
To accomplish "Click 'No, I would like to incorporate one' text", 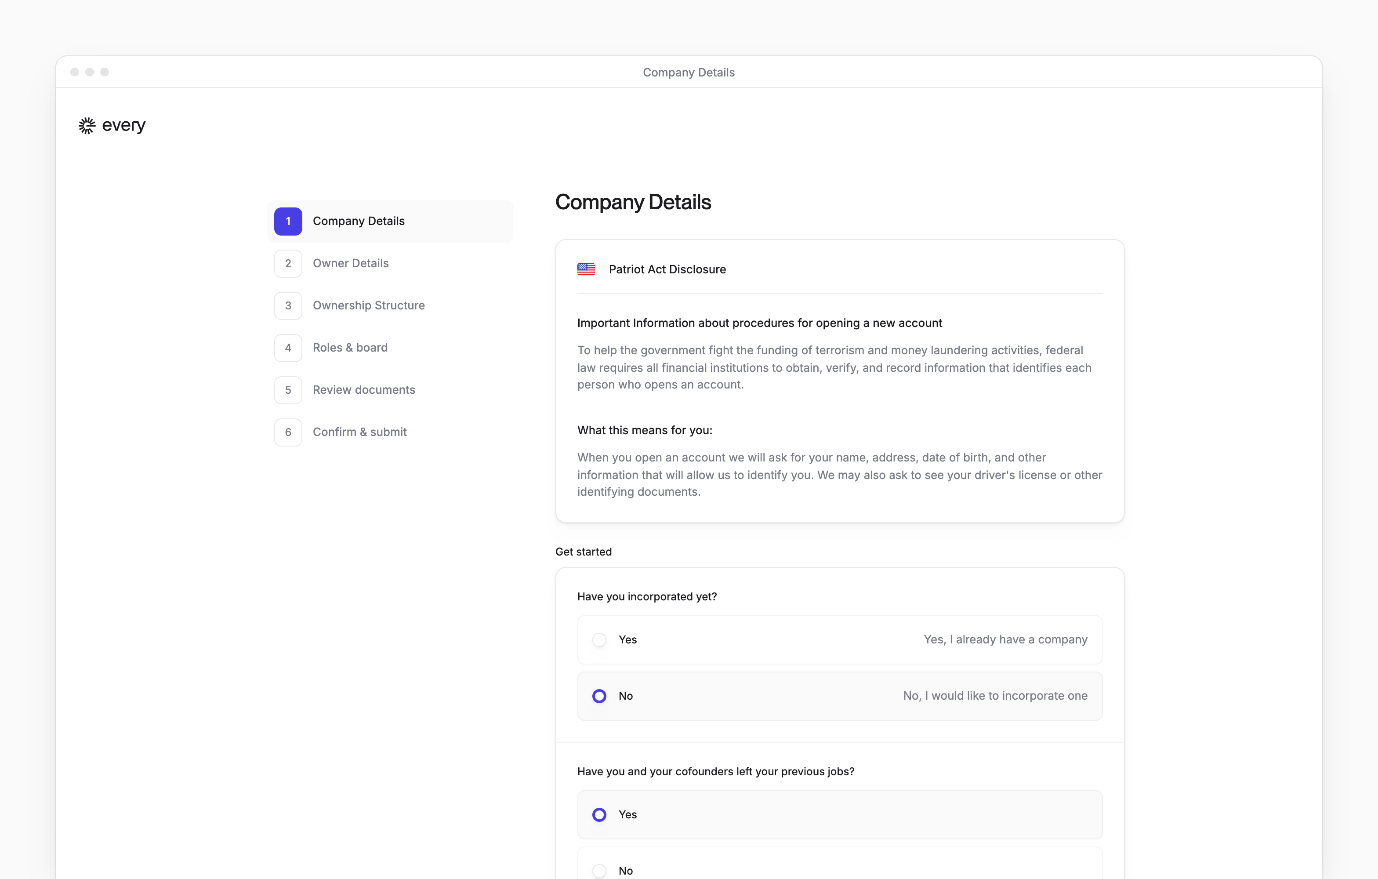I will coord(995,696).
